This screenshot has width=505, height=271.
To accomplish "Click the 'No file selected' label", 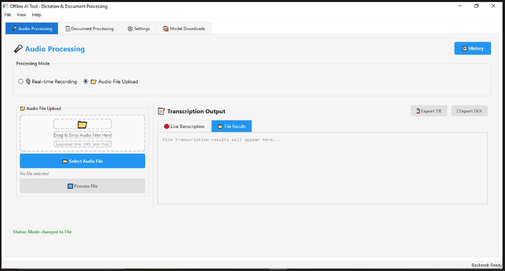I will [x=34, y=174].
